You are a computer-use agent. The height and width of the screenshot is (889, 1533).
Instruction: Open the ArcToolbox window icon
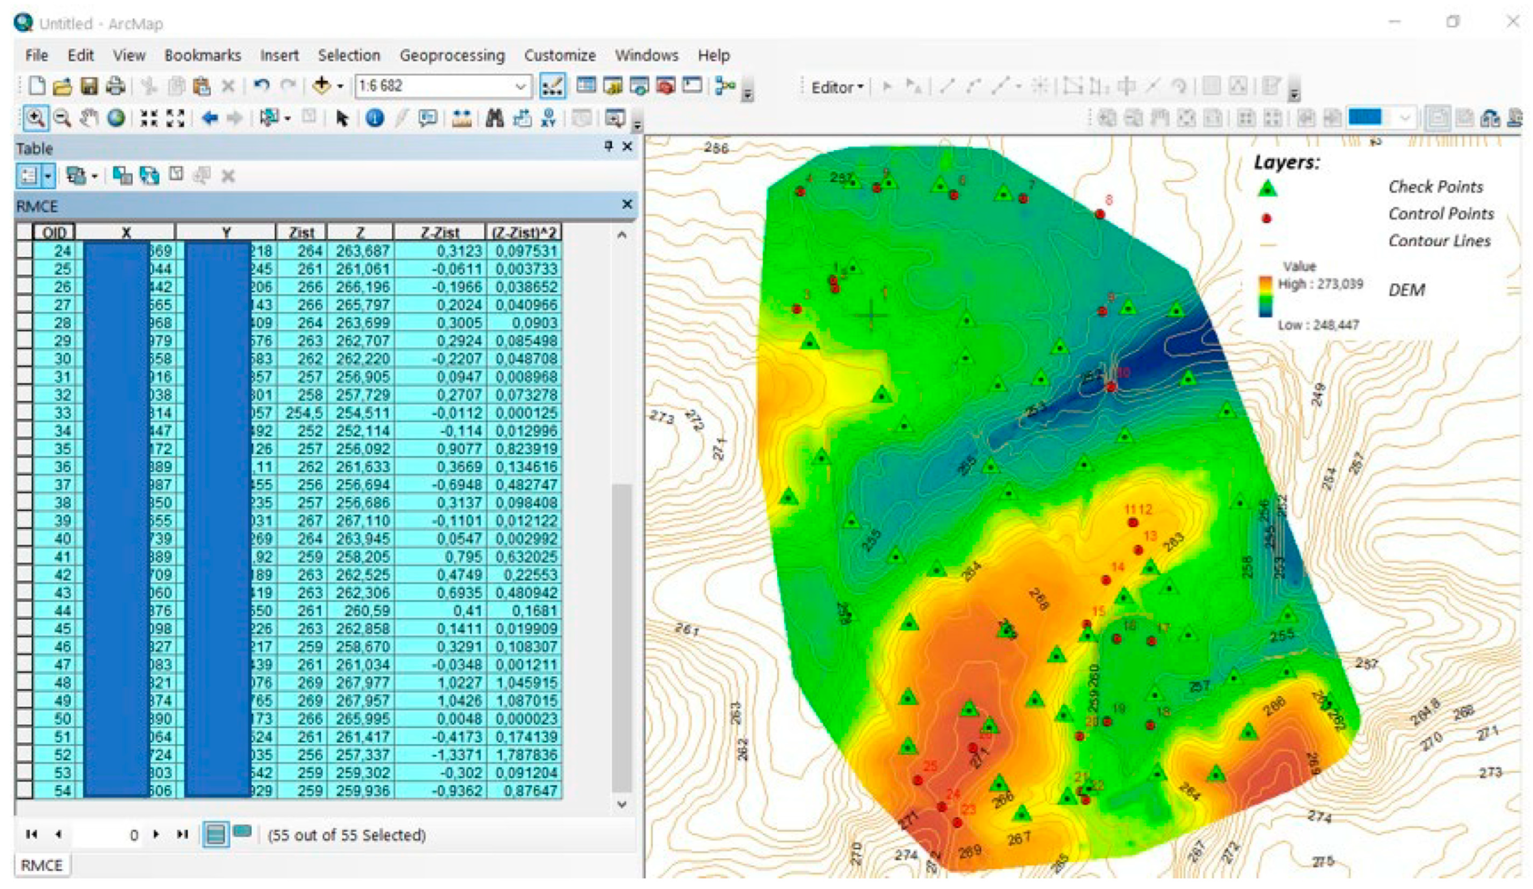coord(666,86)
